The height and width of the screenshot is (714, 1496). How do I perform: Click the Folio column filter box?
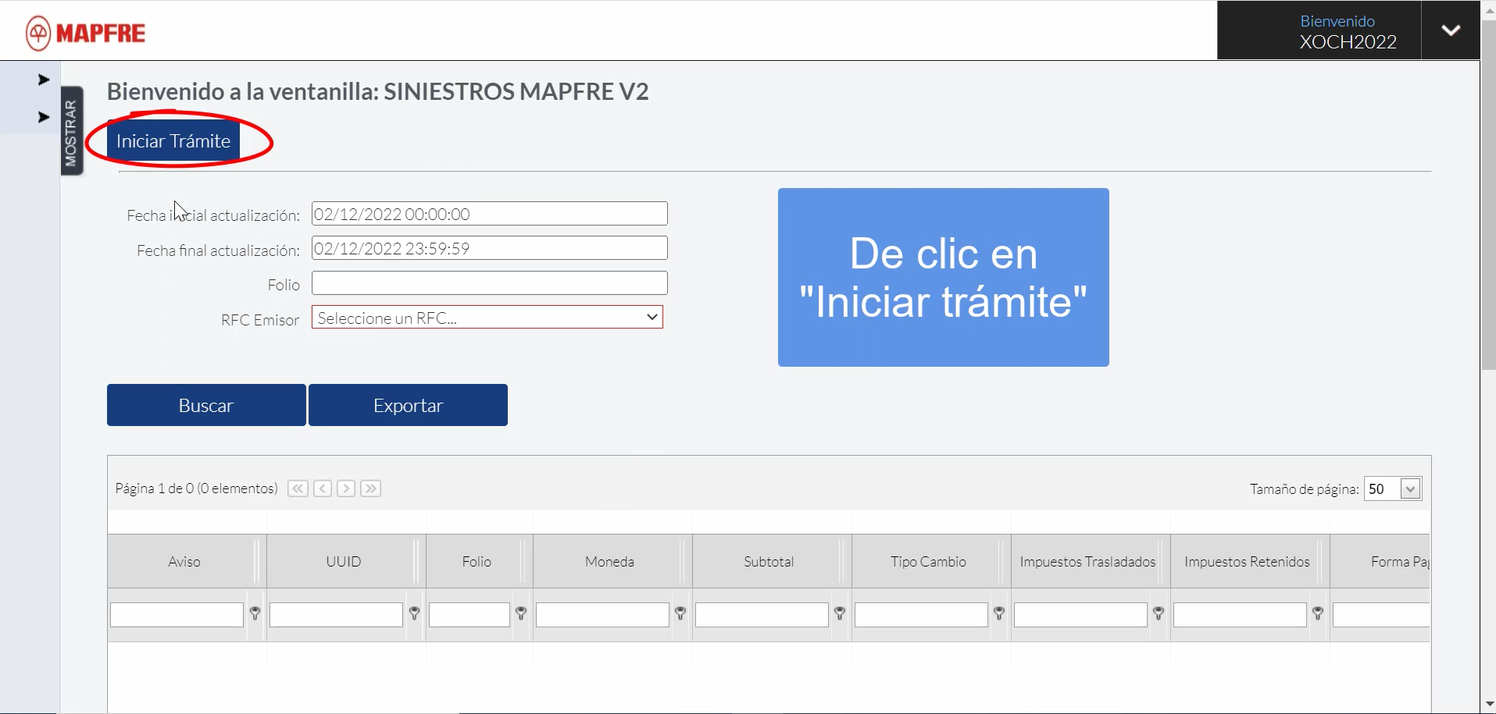tap(470, 615)
